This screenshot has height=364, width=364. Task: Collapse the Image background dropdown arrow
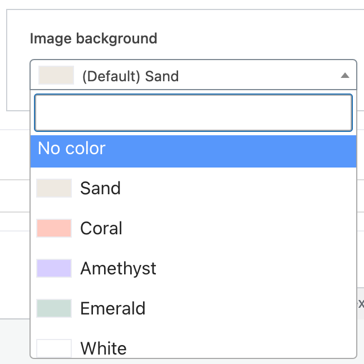pos(345,76)
